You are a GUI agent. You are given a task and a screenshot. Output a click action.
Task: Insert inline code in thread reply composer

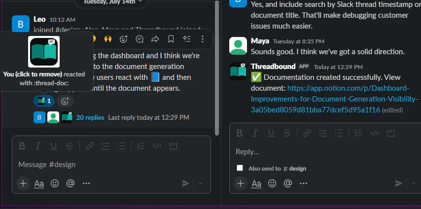coord(375,133)
